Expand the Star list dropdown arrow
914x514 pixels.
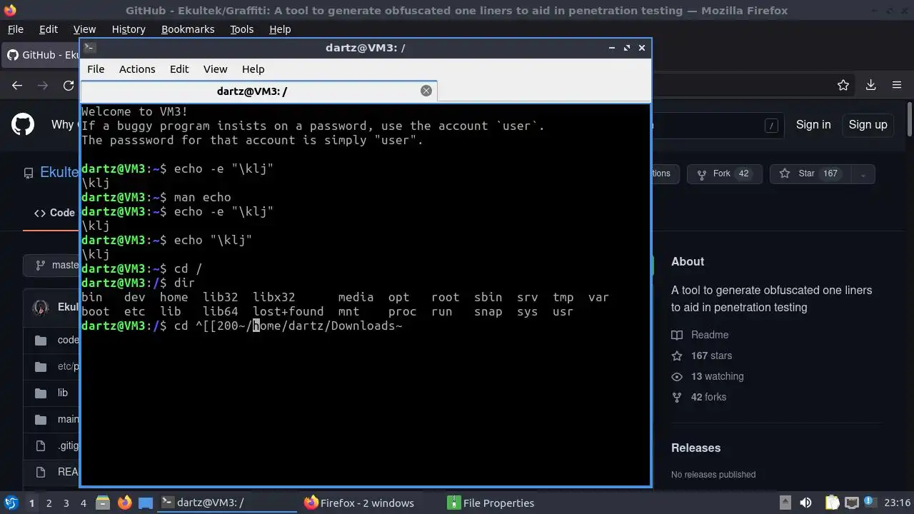[x=863, y=174]
